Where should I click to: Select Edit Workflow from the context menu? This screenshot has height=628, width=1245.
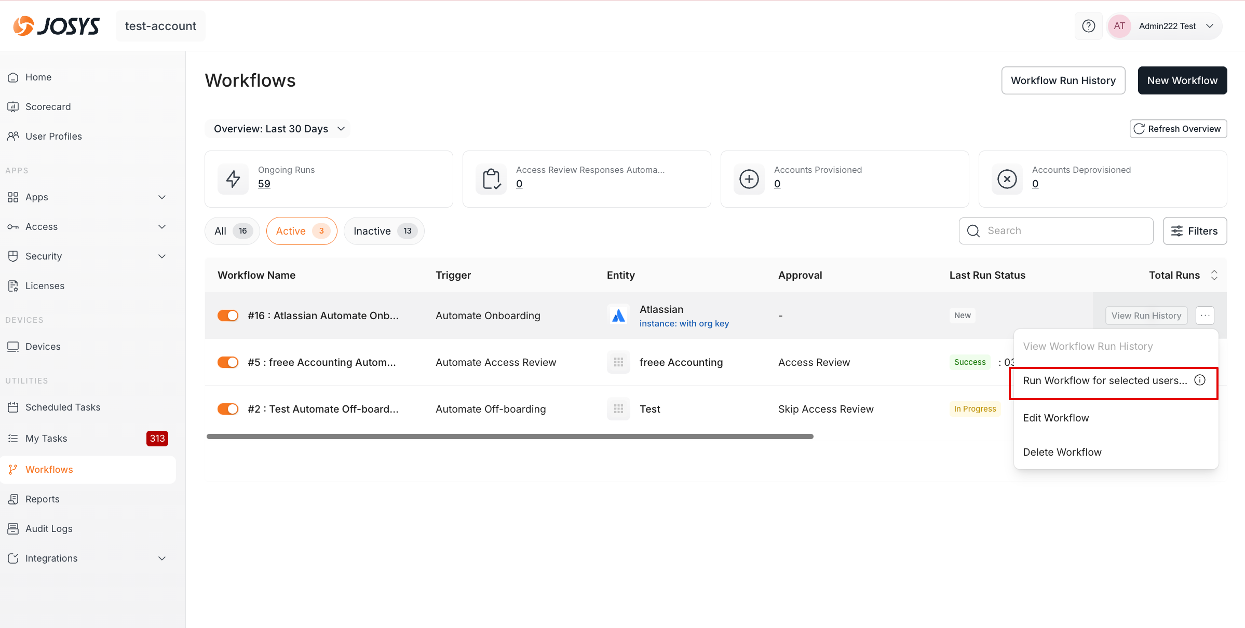click(1056, 418)
